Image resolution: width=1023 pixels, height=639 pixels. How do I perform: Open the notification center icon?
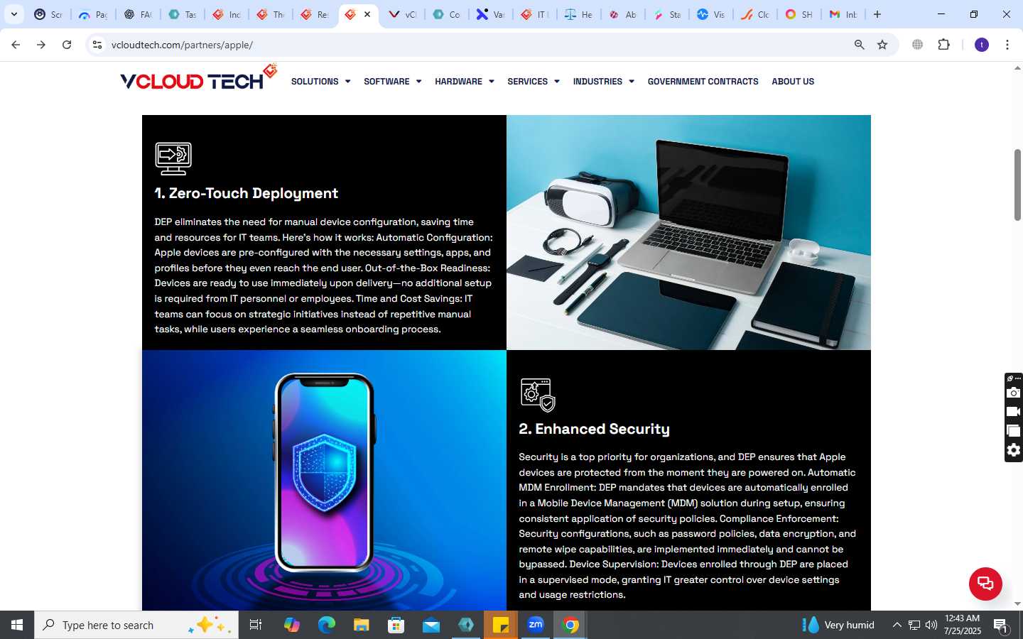pyautogui.click(x=1000, y=626)
